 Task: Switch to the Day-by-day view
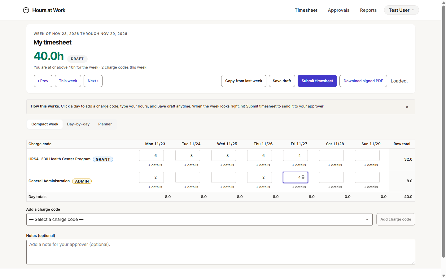[x=78, y=124]
